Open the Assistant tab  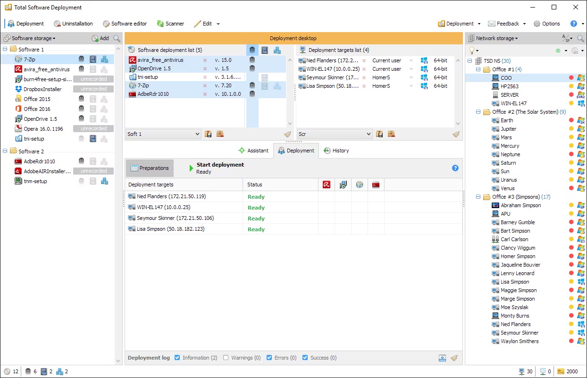coord(253,151)
